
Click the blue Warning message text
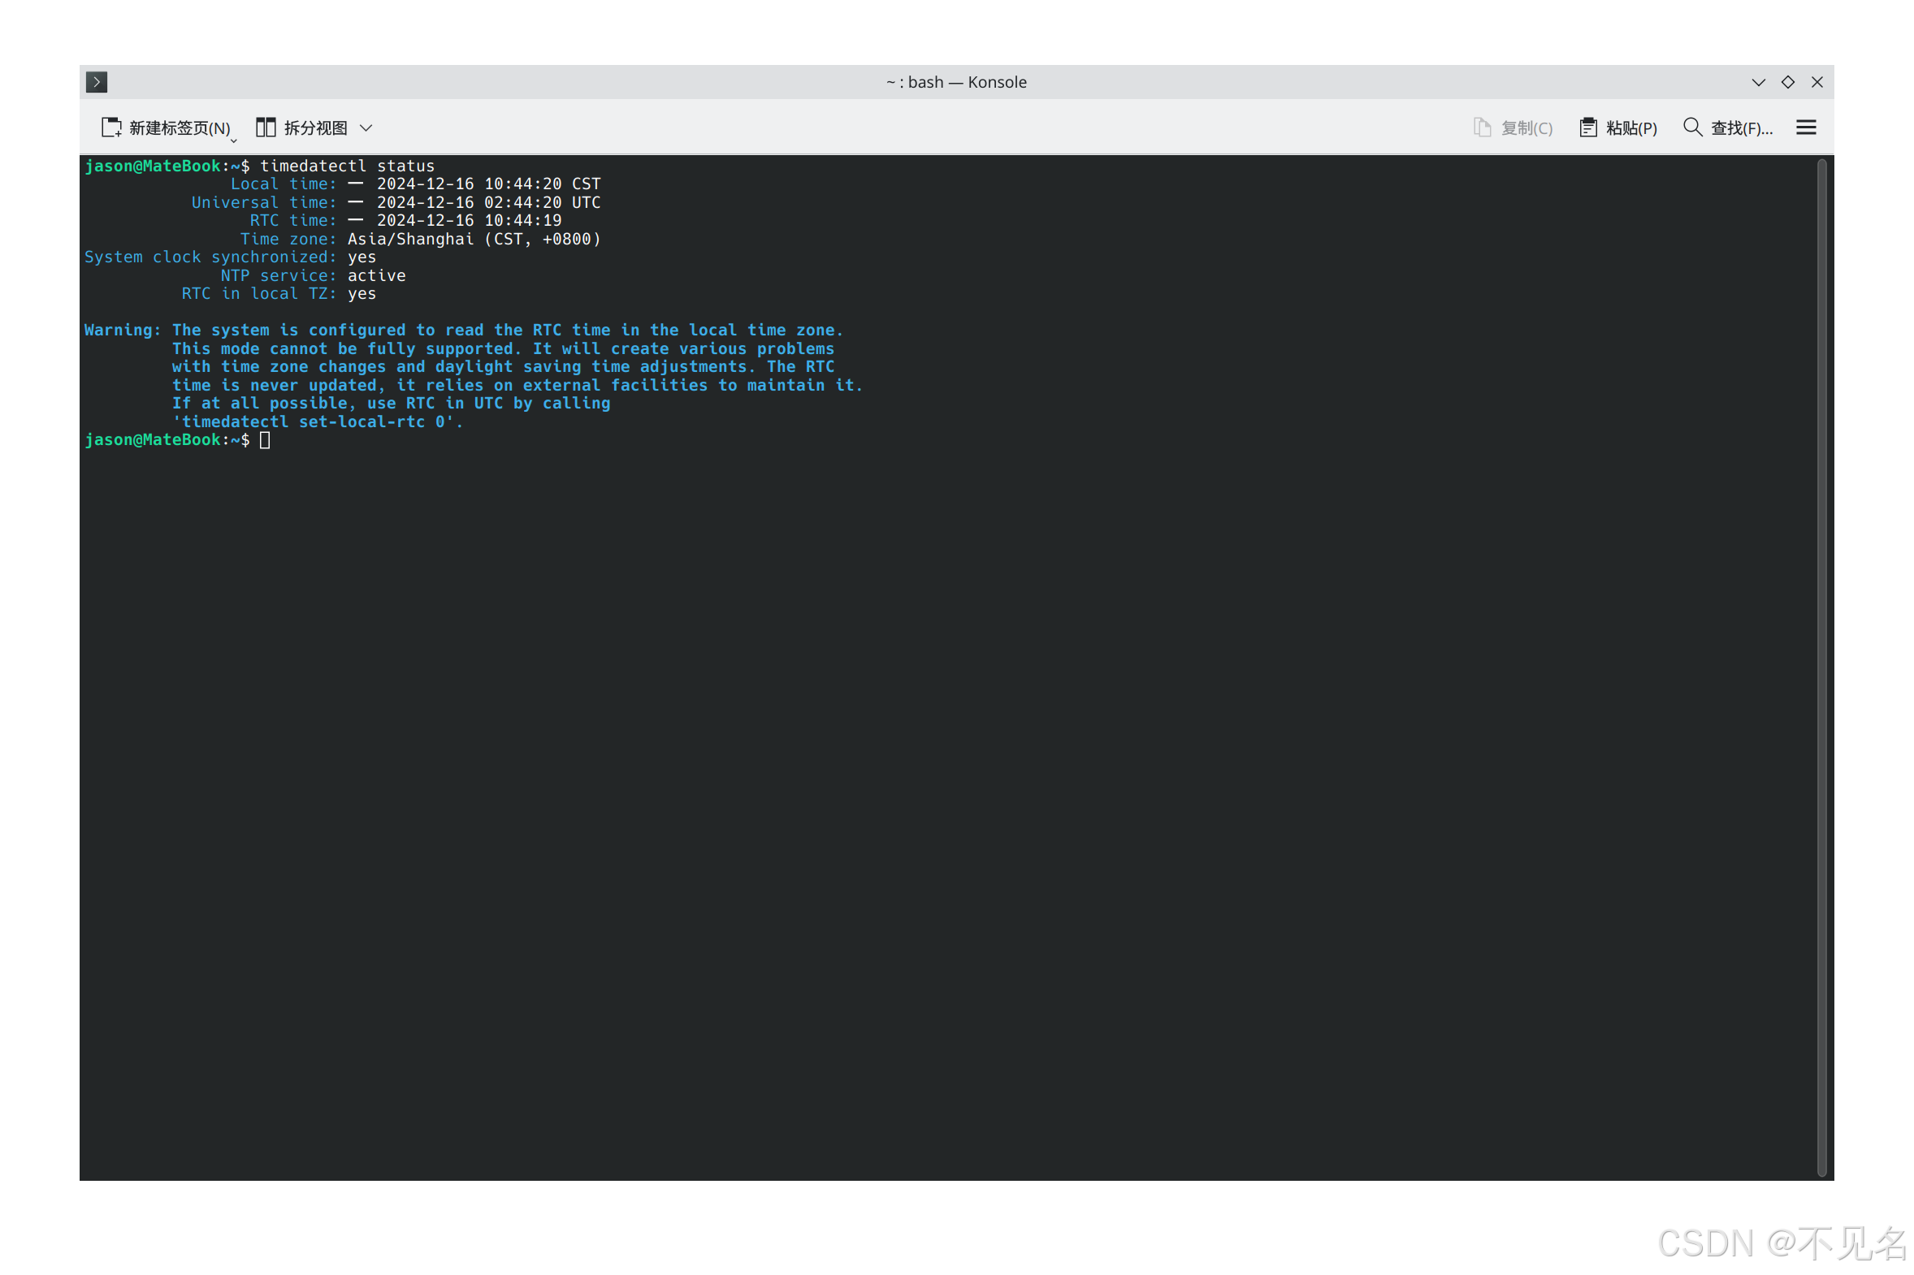[464, 330]
